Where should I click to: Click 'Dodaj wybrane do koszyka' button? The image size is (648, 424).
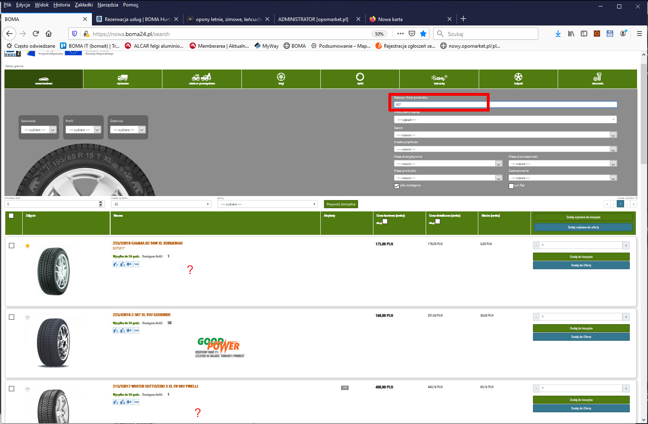pos(583,217)
